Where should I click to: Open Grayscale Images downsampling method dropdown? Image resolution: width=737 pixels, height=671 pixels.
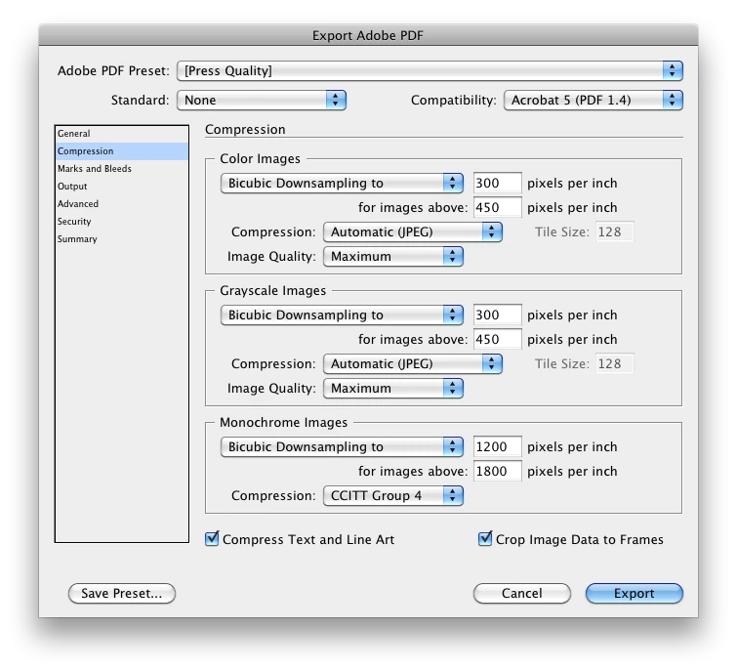click(x=342, y=315)
